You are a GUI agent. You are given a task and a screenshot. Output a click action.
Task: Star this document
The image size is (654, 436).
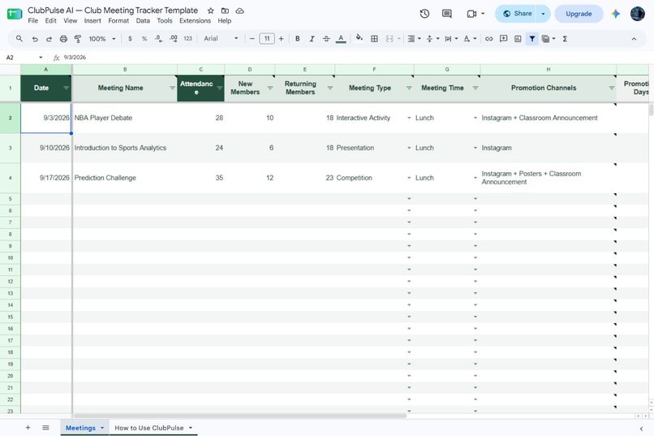point(211,11)
